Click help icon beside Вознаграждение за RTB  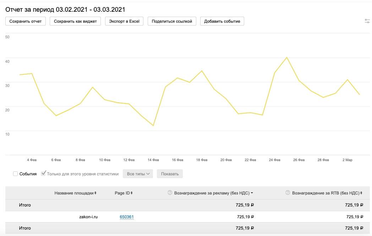pyautogui.click(x=288, y=193)
